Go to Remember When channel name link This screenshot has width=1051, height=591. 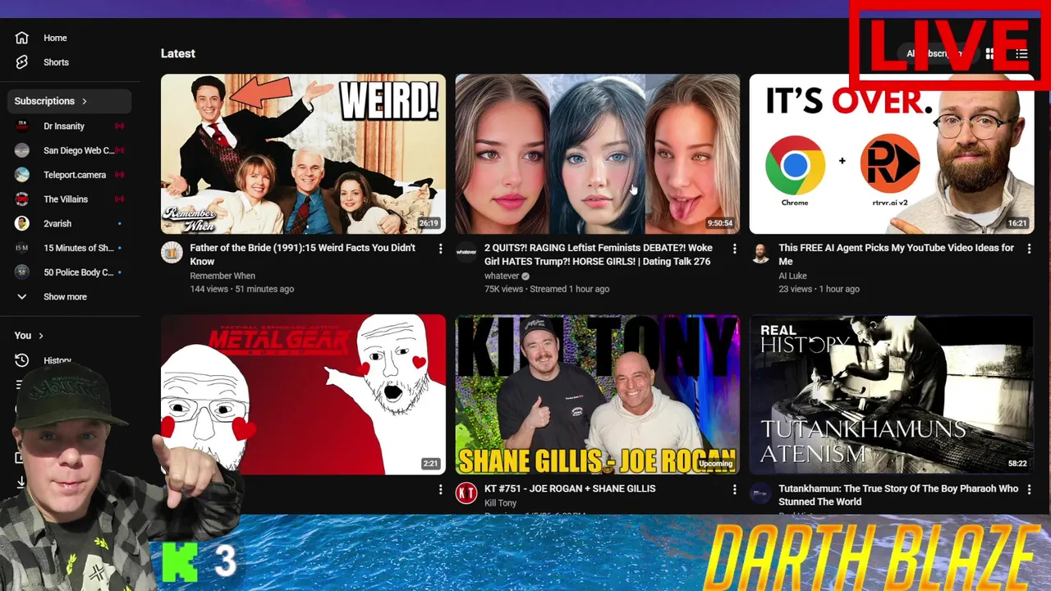pos(223,276)
